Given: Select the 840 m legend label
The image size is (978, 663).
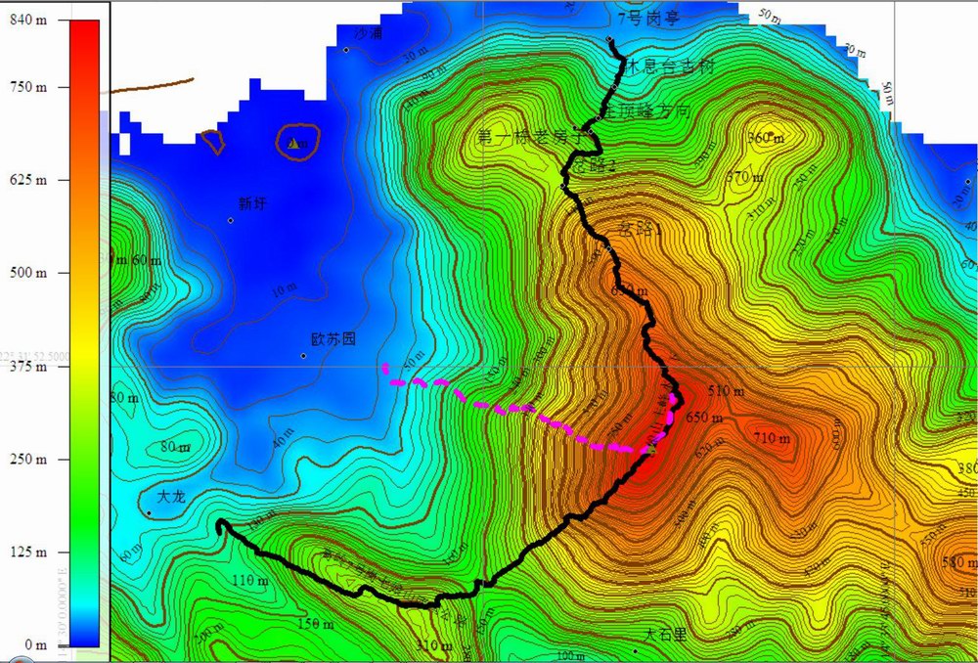Looking at the screenshot, I should pos(28,20).
